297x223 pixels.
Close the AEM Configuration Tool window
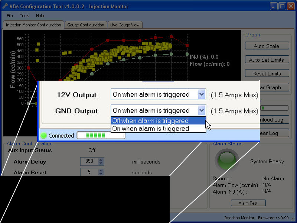[x=291, y=6]
